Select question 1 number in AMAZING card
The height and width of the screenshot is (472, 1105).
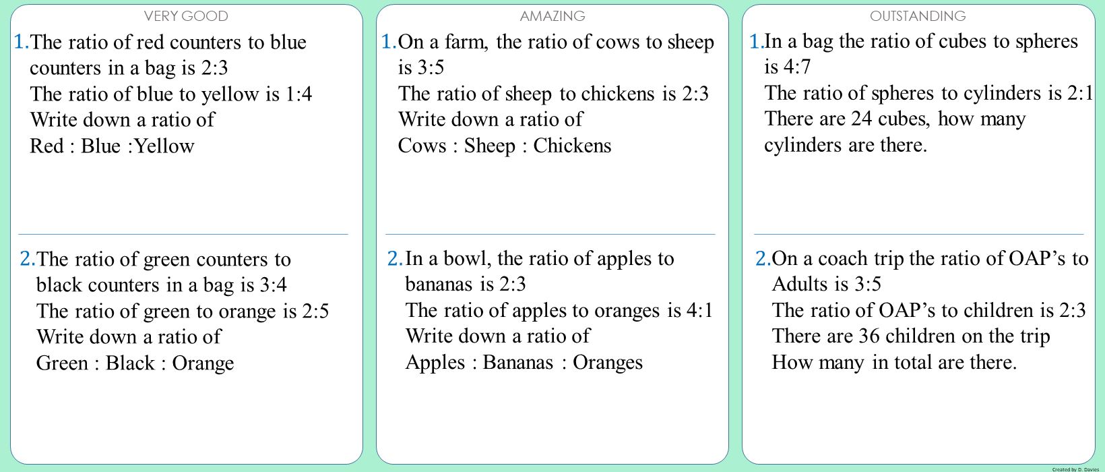click(389, 42)
